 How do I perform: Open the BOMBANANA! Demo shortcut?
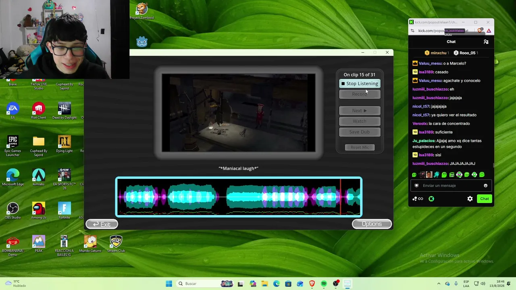13,246
